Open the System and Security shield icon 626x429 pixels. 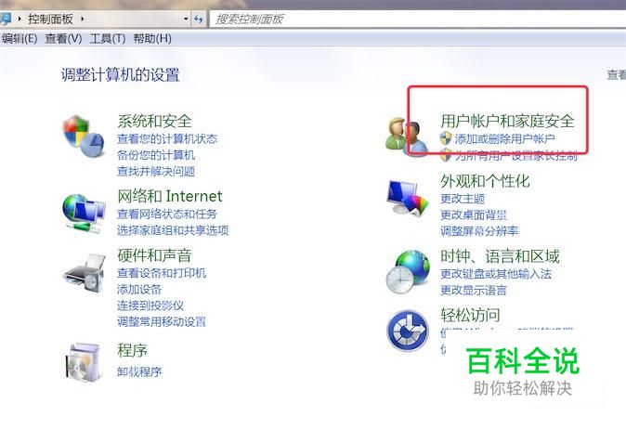pyautogui.click(x=83, y=136)
